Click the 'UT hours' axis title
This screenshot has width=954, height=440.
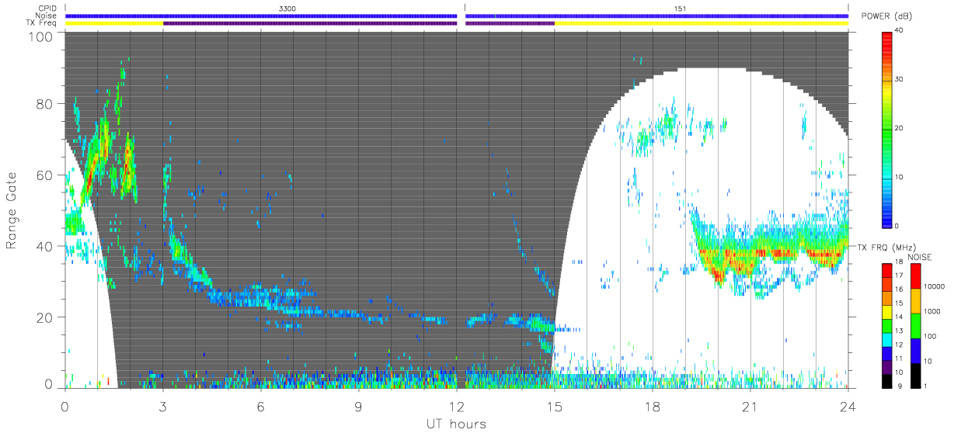click(x=456, y=423)
